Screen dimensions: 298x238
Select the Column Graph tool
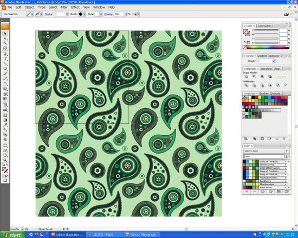5,109
